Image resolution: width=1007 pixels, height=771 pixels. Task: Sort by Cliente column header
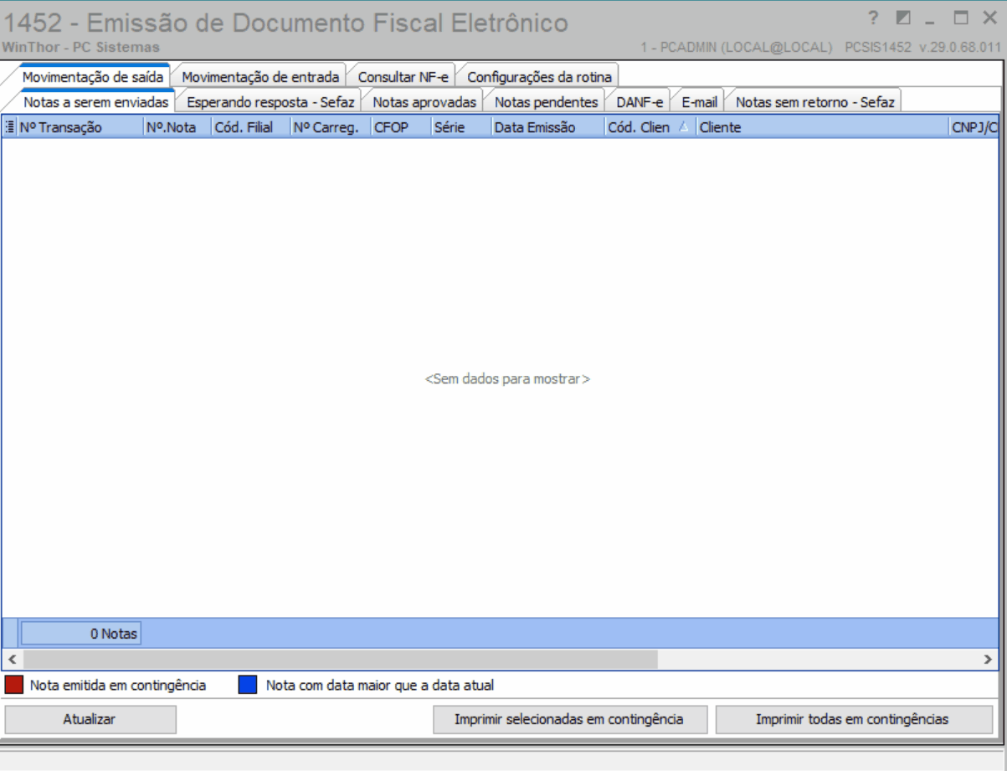[824, 127]
